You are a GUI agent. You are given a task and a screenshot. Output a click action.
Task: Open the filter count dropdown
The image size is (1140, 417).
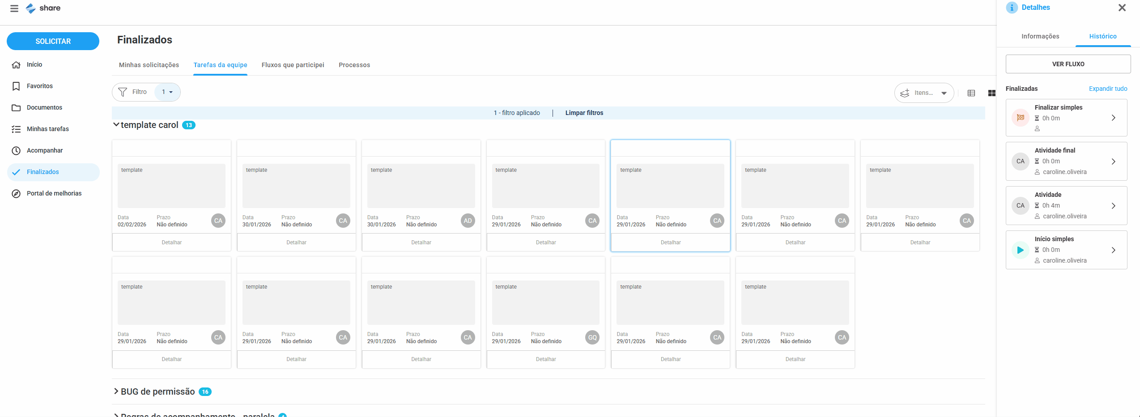pos(167,92)
